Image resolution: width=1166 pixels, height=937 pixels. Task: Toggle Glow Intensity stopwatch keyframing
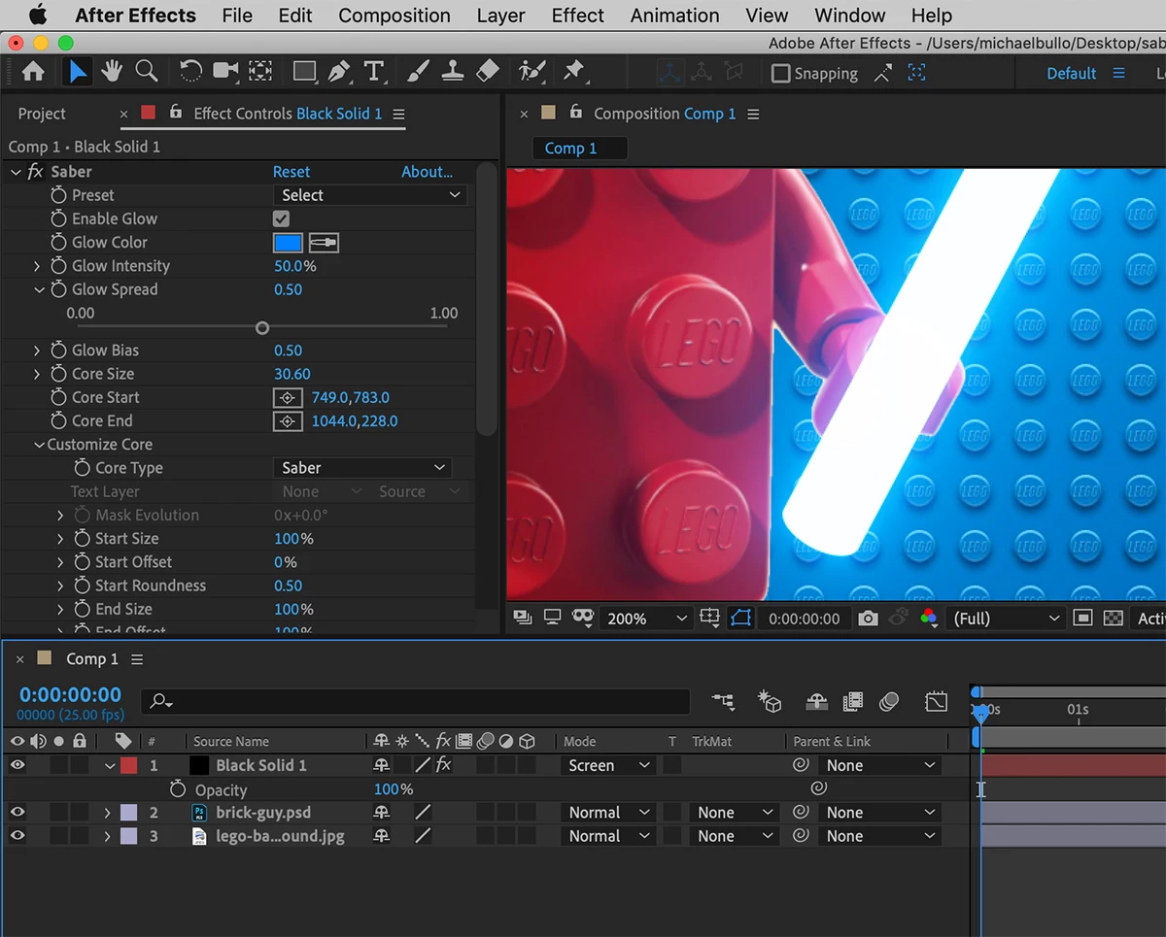[x=59, y=266]
